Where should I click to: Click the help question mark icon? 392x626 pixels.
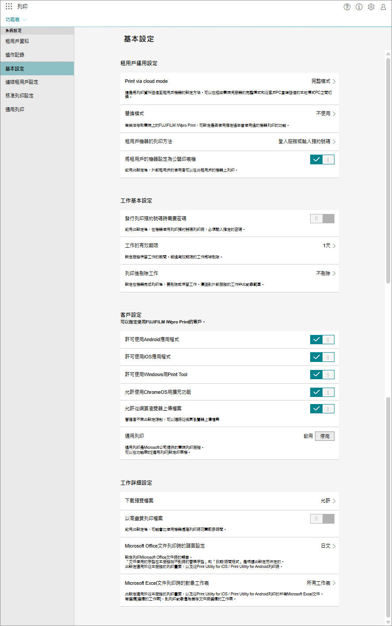pyautogui.click(x=347, y=7)
